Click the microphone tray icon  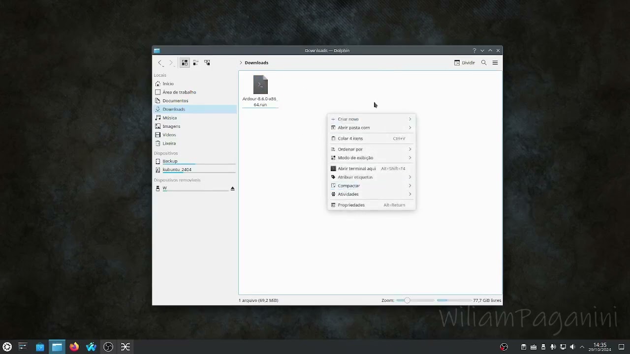[x=553, y=347]
